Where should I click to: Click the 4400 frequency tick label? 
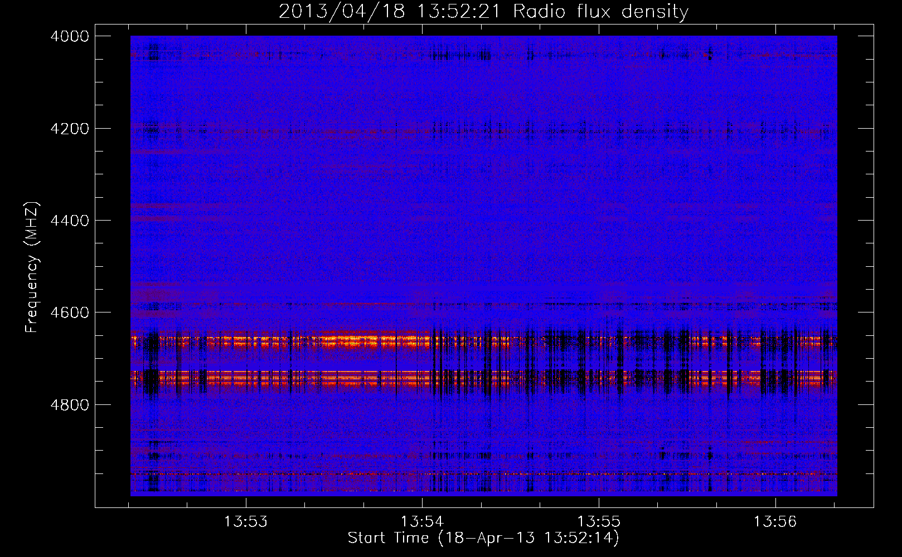70,221
